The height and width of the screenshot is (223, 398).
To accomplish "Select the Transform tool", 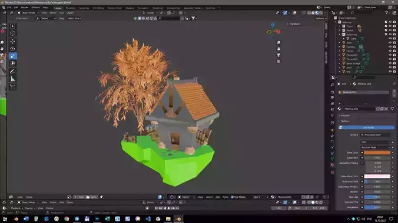I will (13, 63).
